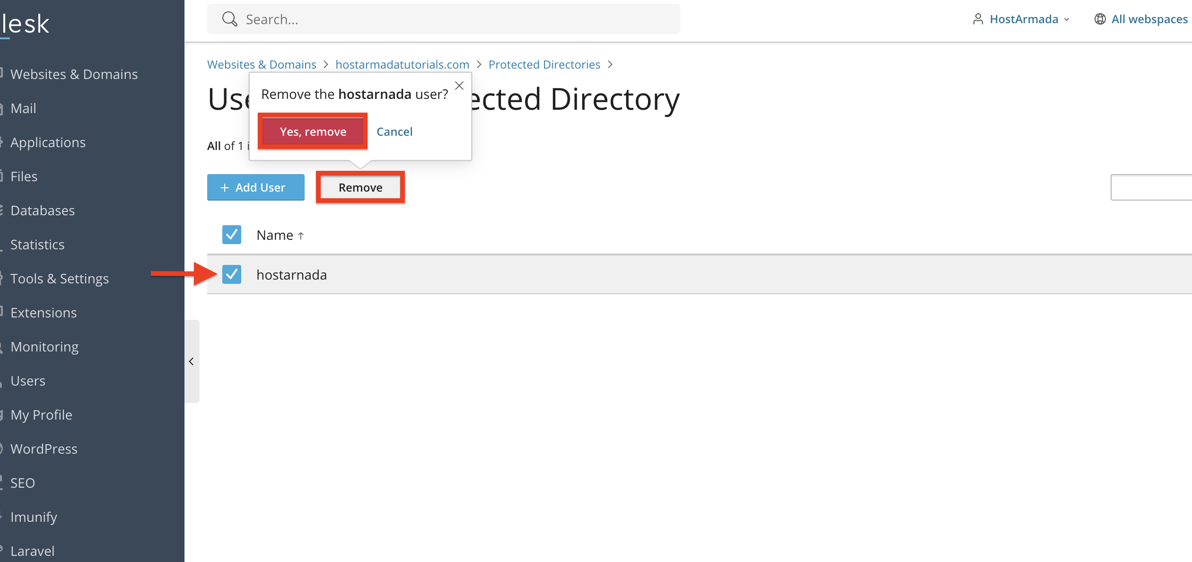Click the Remove button
The image size is (1192, 562).
pos(360,187)
